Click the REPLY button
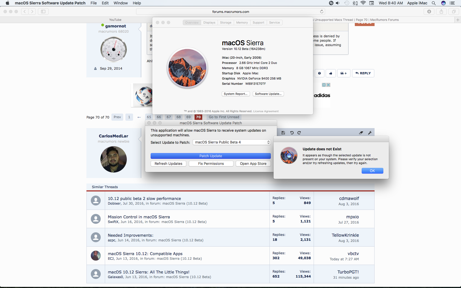 click(363, 73)
